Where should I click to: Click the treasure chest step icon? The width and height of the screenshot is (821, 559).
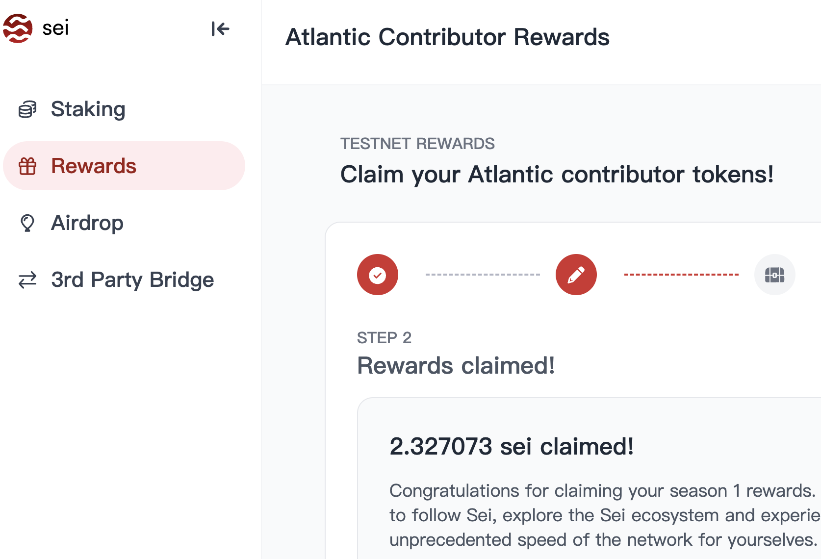click(774, 275)
